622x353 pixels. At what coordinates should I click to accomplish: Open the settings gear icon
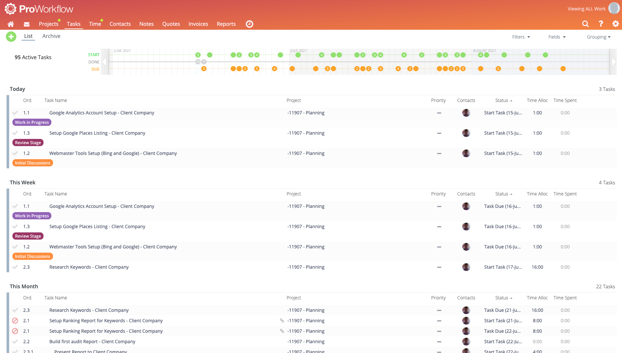(x=615, y=24)
